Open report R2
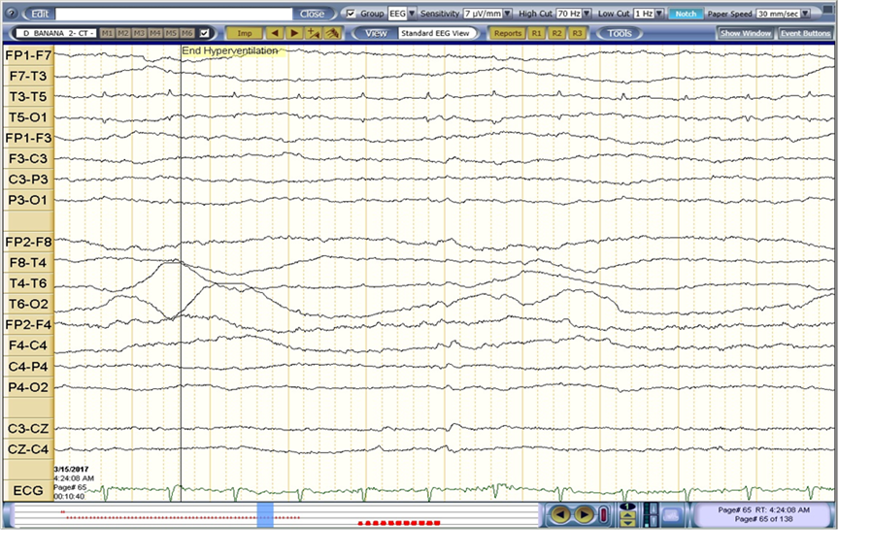 [556, 33]
